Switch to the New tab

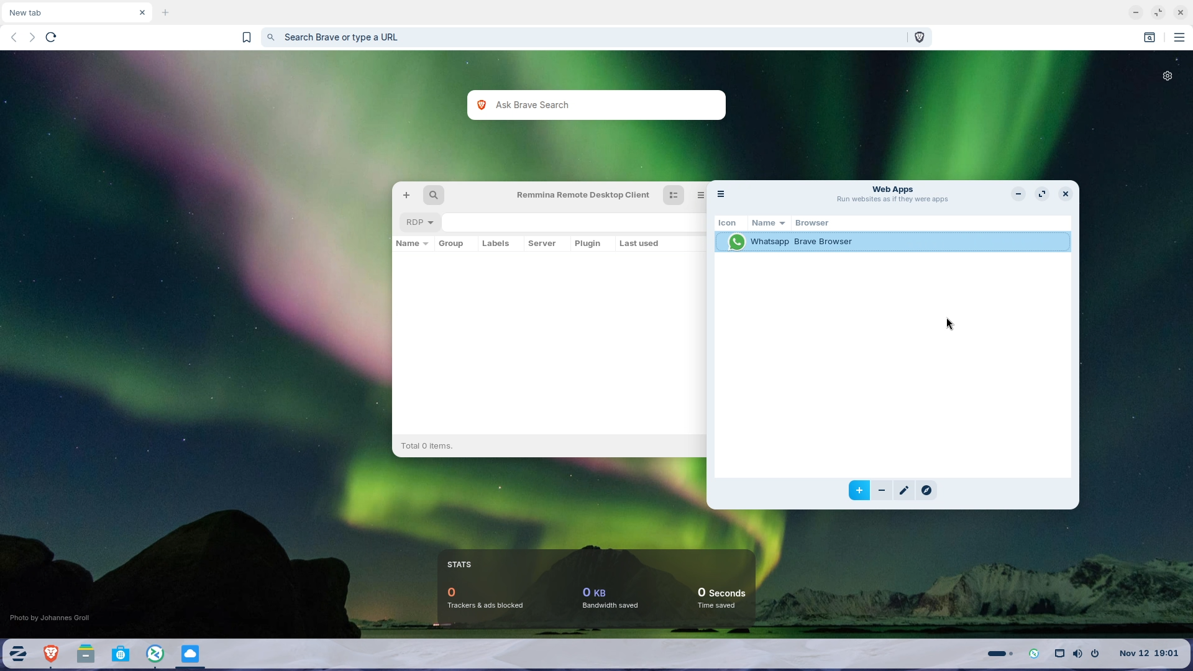68,12
